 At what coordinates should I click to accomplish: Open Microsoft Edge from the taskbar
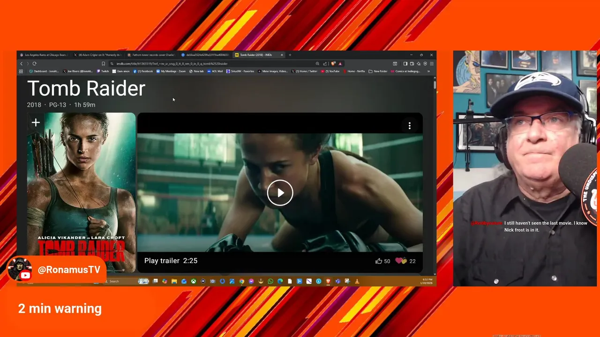tap(280, 281)
